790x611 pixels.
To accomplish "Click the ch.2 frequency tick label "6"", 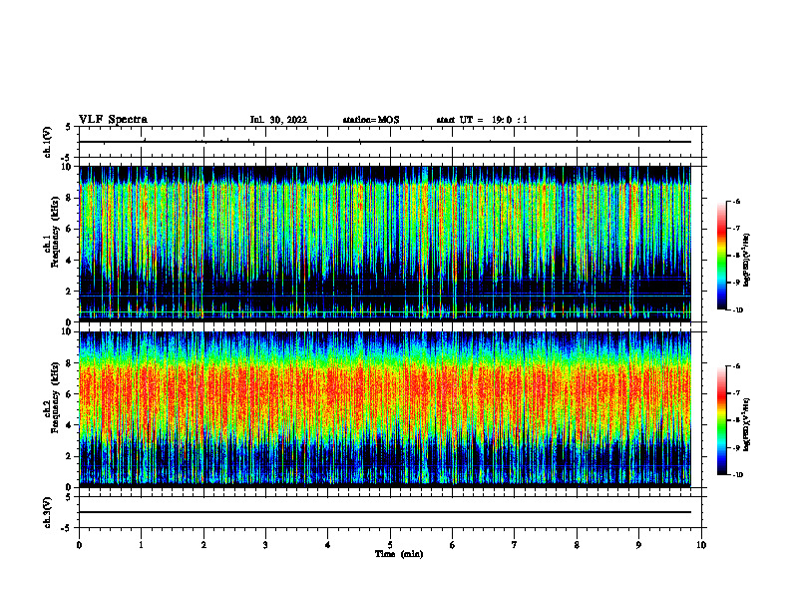I will tap(69, 394).
